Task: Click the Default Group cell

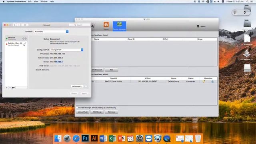Action: coord(174,81)
